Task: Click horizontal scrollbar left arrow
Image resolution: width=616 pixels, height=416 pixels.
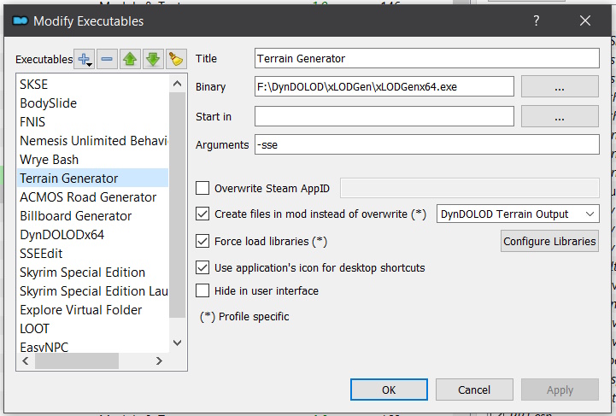Action: [x=26, y=360]
